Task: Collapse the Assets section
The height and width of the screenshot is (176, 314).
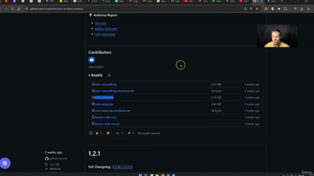Action: (x=95, y=75)
